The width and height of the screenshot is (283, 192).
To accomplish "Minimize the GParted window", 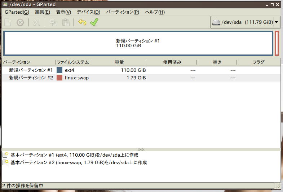I will (x=267, y=5).
